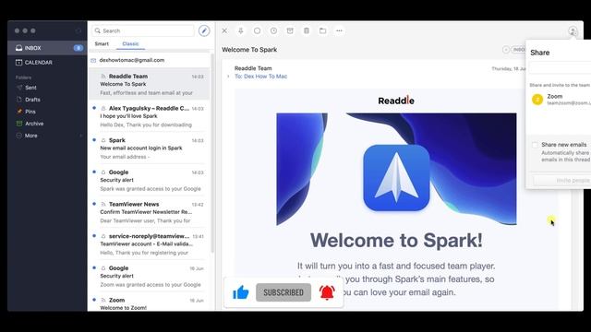The height and width of the screenshot is (332, 591).
Task: Close the open email with X icon
Action: click(x=224, y=30)
